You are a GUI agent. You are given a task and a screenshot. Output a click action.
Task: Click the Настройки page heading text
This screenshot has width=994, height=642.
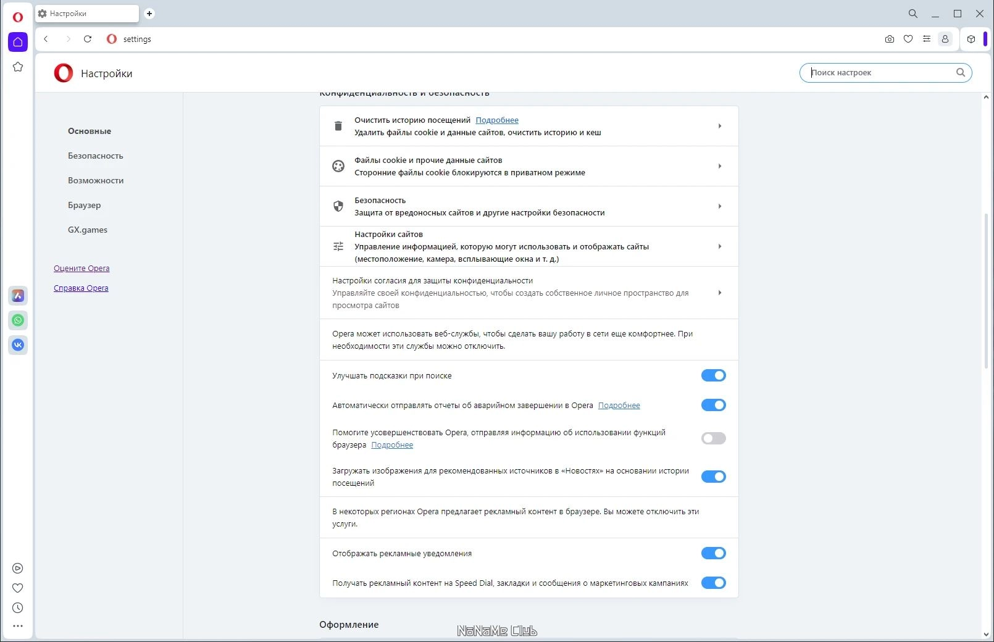[107, 73]
